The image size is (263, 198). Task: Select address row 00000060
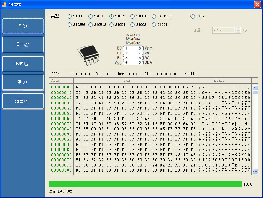click(61, 118)
